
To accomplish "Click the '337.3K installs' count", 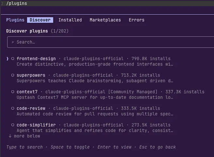I will click(x=185, y=92).
